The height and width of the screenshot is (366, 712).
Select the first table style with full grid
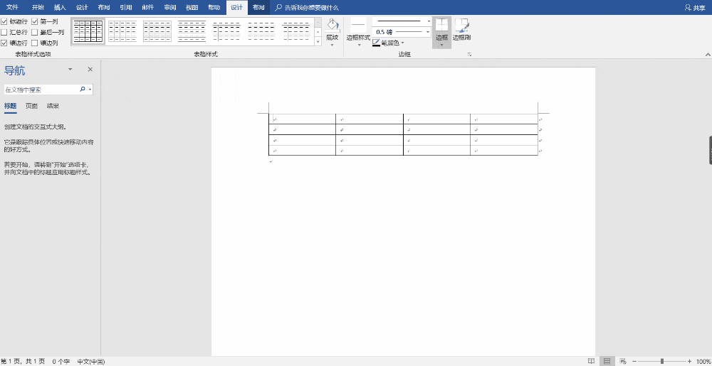coord(88,31)
